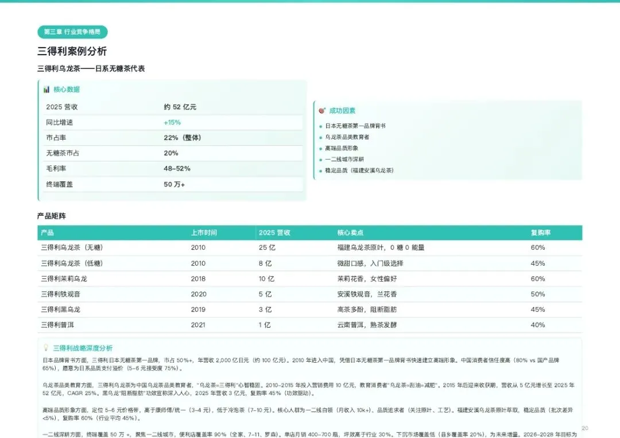
Task: Click the paragraph starting 日本品牌背书方面
Action: [x=301, y=365]
